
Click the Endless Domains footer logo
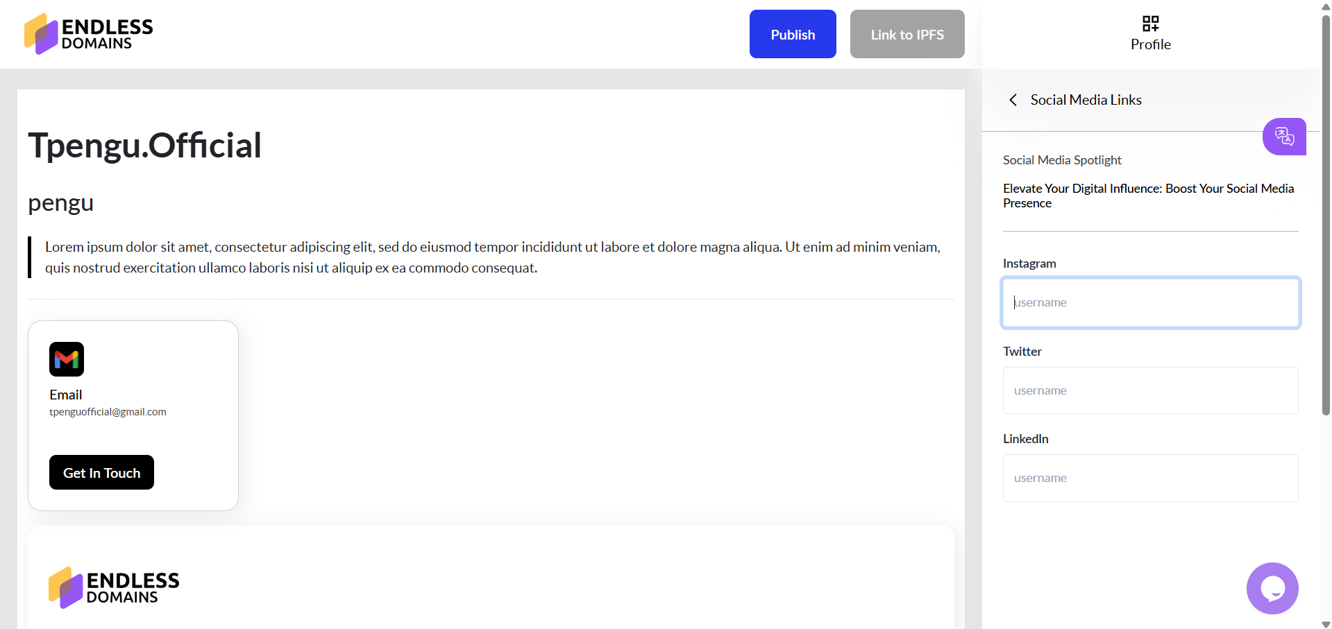[114, 587]
